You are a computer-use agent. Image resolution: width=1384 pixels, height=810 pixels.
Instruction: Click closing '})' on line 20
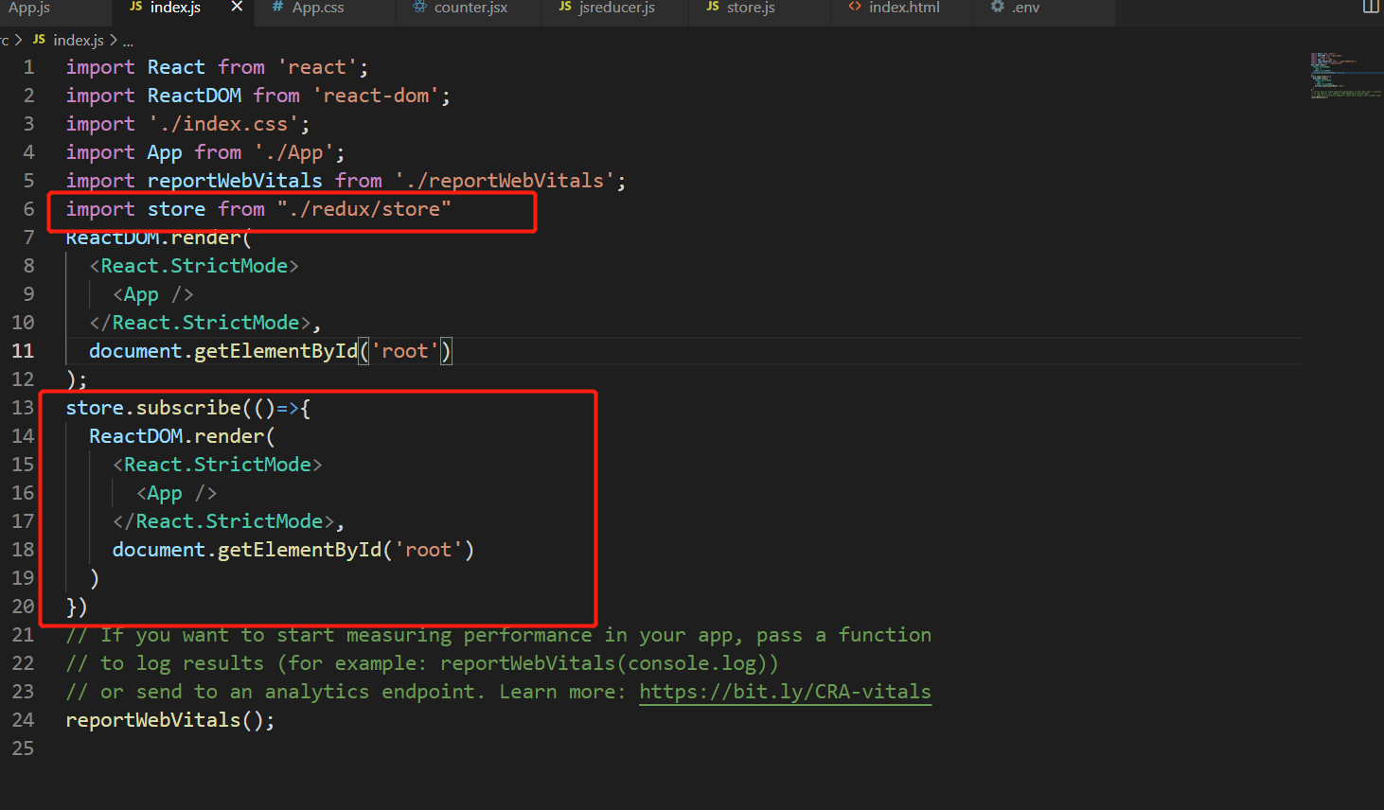[x=77, y=607]
